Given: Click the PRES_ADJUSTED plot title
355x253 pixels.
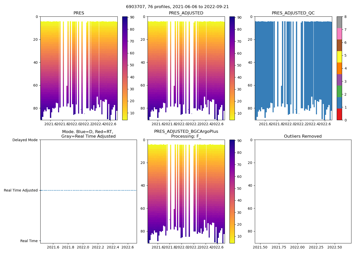Looking at the screenshot, I should (186, 13).
